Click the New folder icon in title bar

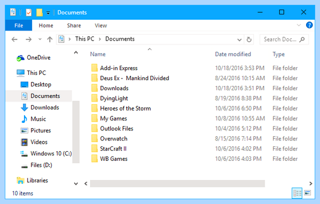pos(39,12)
